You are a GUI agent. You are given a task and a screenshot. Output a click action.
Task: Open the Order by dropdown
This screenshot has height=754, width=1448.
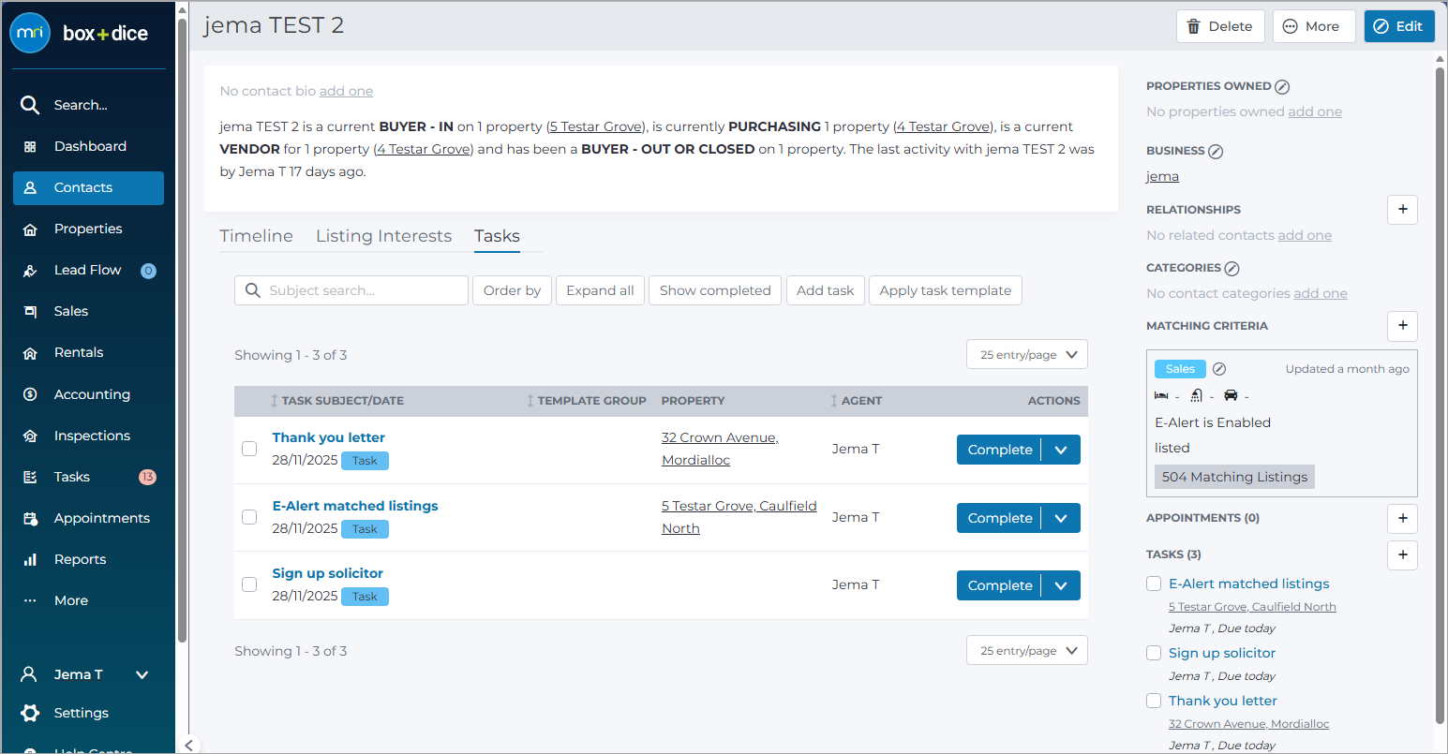pos(512,290)
